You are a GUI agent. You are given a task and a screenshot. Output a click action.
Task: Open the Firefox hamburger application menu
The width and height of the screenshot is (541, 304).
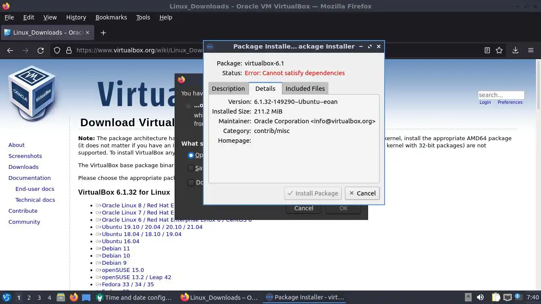(x=531, y=50)
